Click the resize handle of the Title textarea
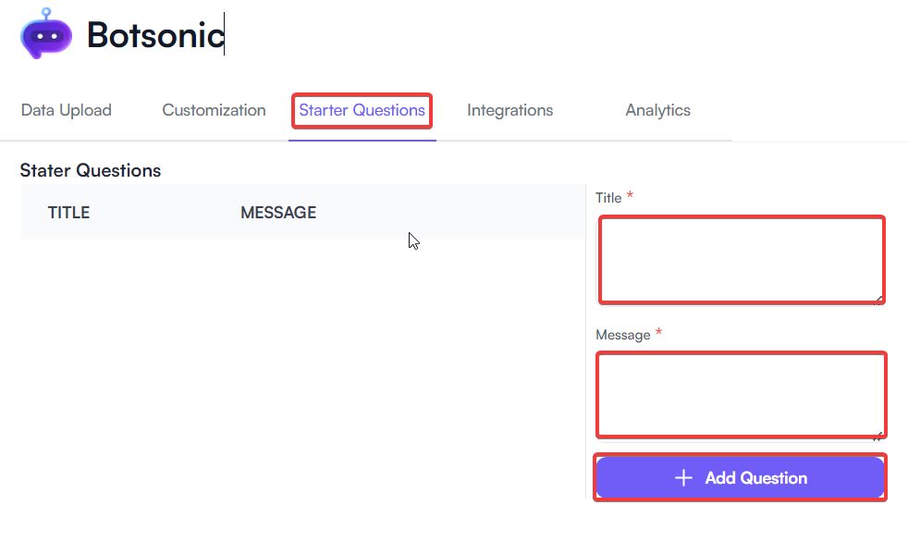Image resolution: width=908 pixels, height=542 pixels. (x=878, y=296)
